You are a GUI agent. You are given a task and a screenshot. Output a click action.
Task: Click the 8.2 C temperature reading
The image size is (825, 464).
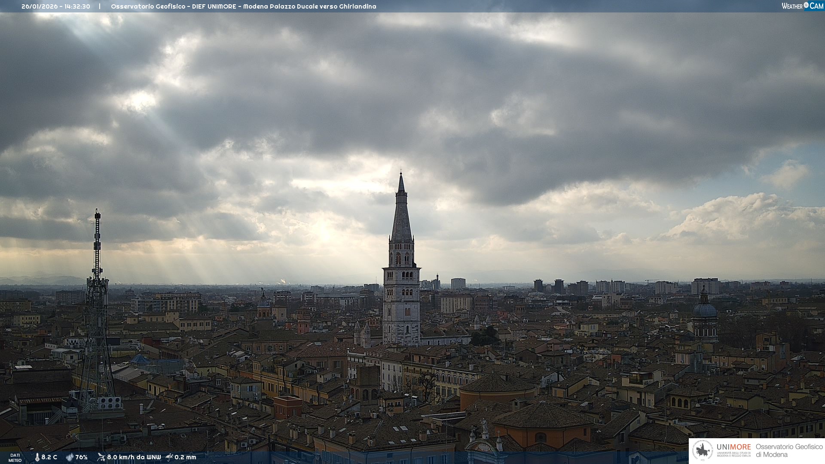point(49,458)
